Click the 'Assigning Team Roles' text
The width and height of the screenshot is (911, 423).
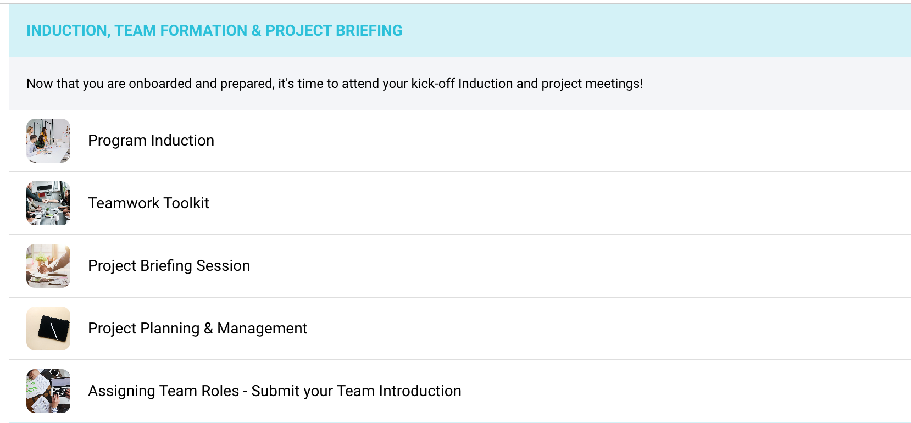(163, 391)
